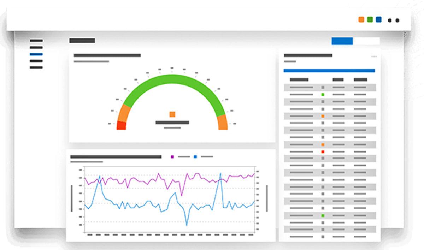Click the purple legend marker above the chart
424x250 pixels.
coord(172,156)
